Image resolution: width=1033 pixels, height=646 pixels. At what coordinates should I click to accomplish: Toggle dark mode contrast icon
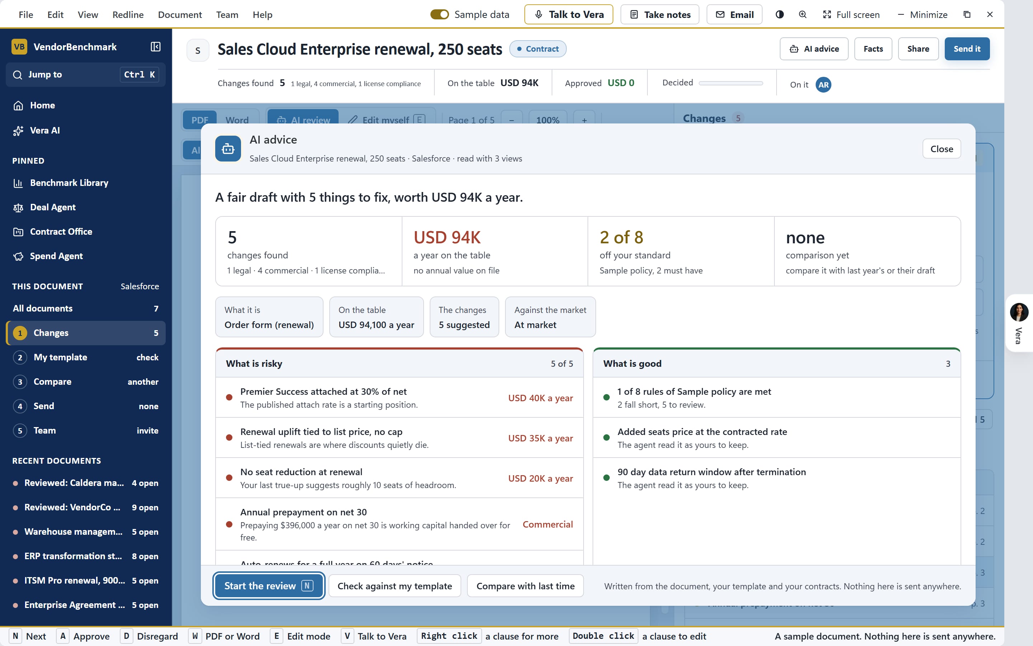(779, 14)
